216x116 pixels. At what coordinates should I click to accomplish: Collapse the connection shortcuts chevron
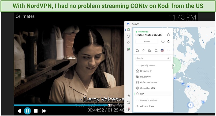[x=169, y=51]
